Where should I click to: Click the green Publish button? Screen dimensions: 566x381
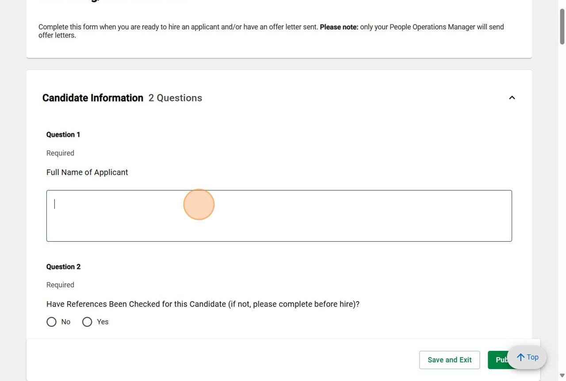(498, 360)
